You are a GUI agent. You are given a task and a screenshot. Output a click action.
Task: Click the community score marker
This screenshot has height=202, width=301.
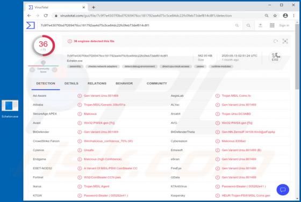(43, 62)
